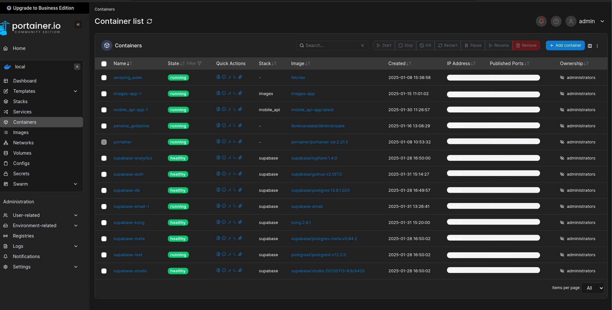The image size is (612, 310).
Task: Click attach paperclip icon for portainer container
Action: point(240,141)
